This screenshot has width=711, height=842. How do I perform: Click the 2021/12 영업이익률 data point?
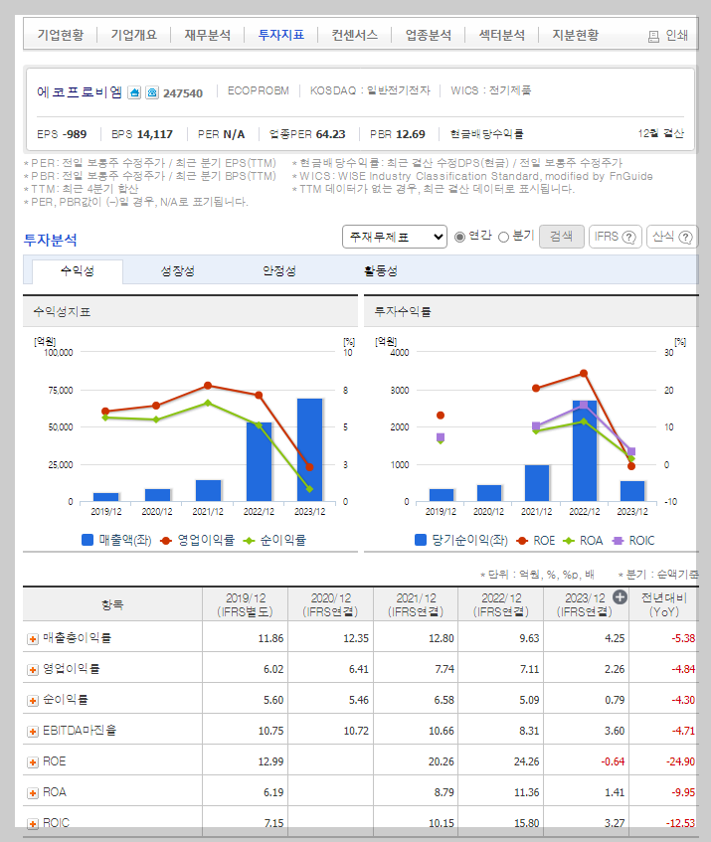[x=208, y=386]
